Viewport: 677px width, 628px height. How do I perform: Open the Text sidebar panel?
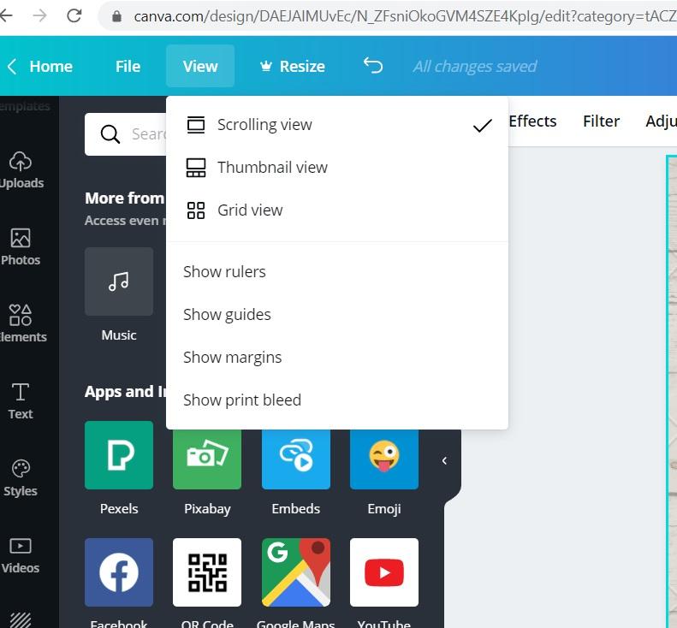(x=21, y=401)
